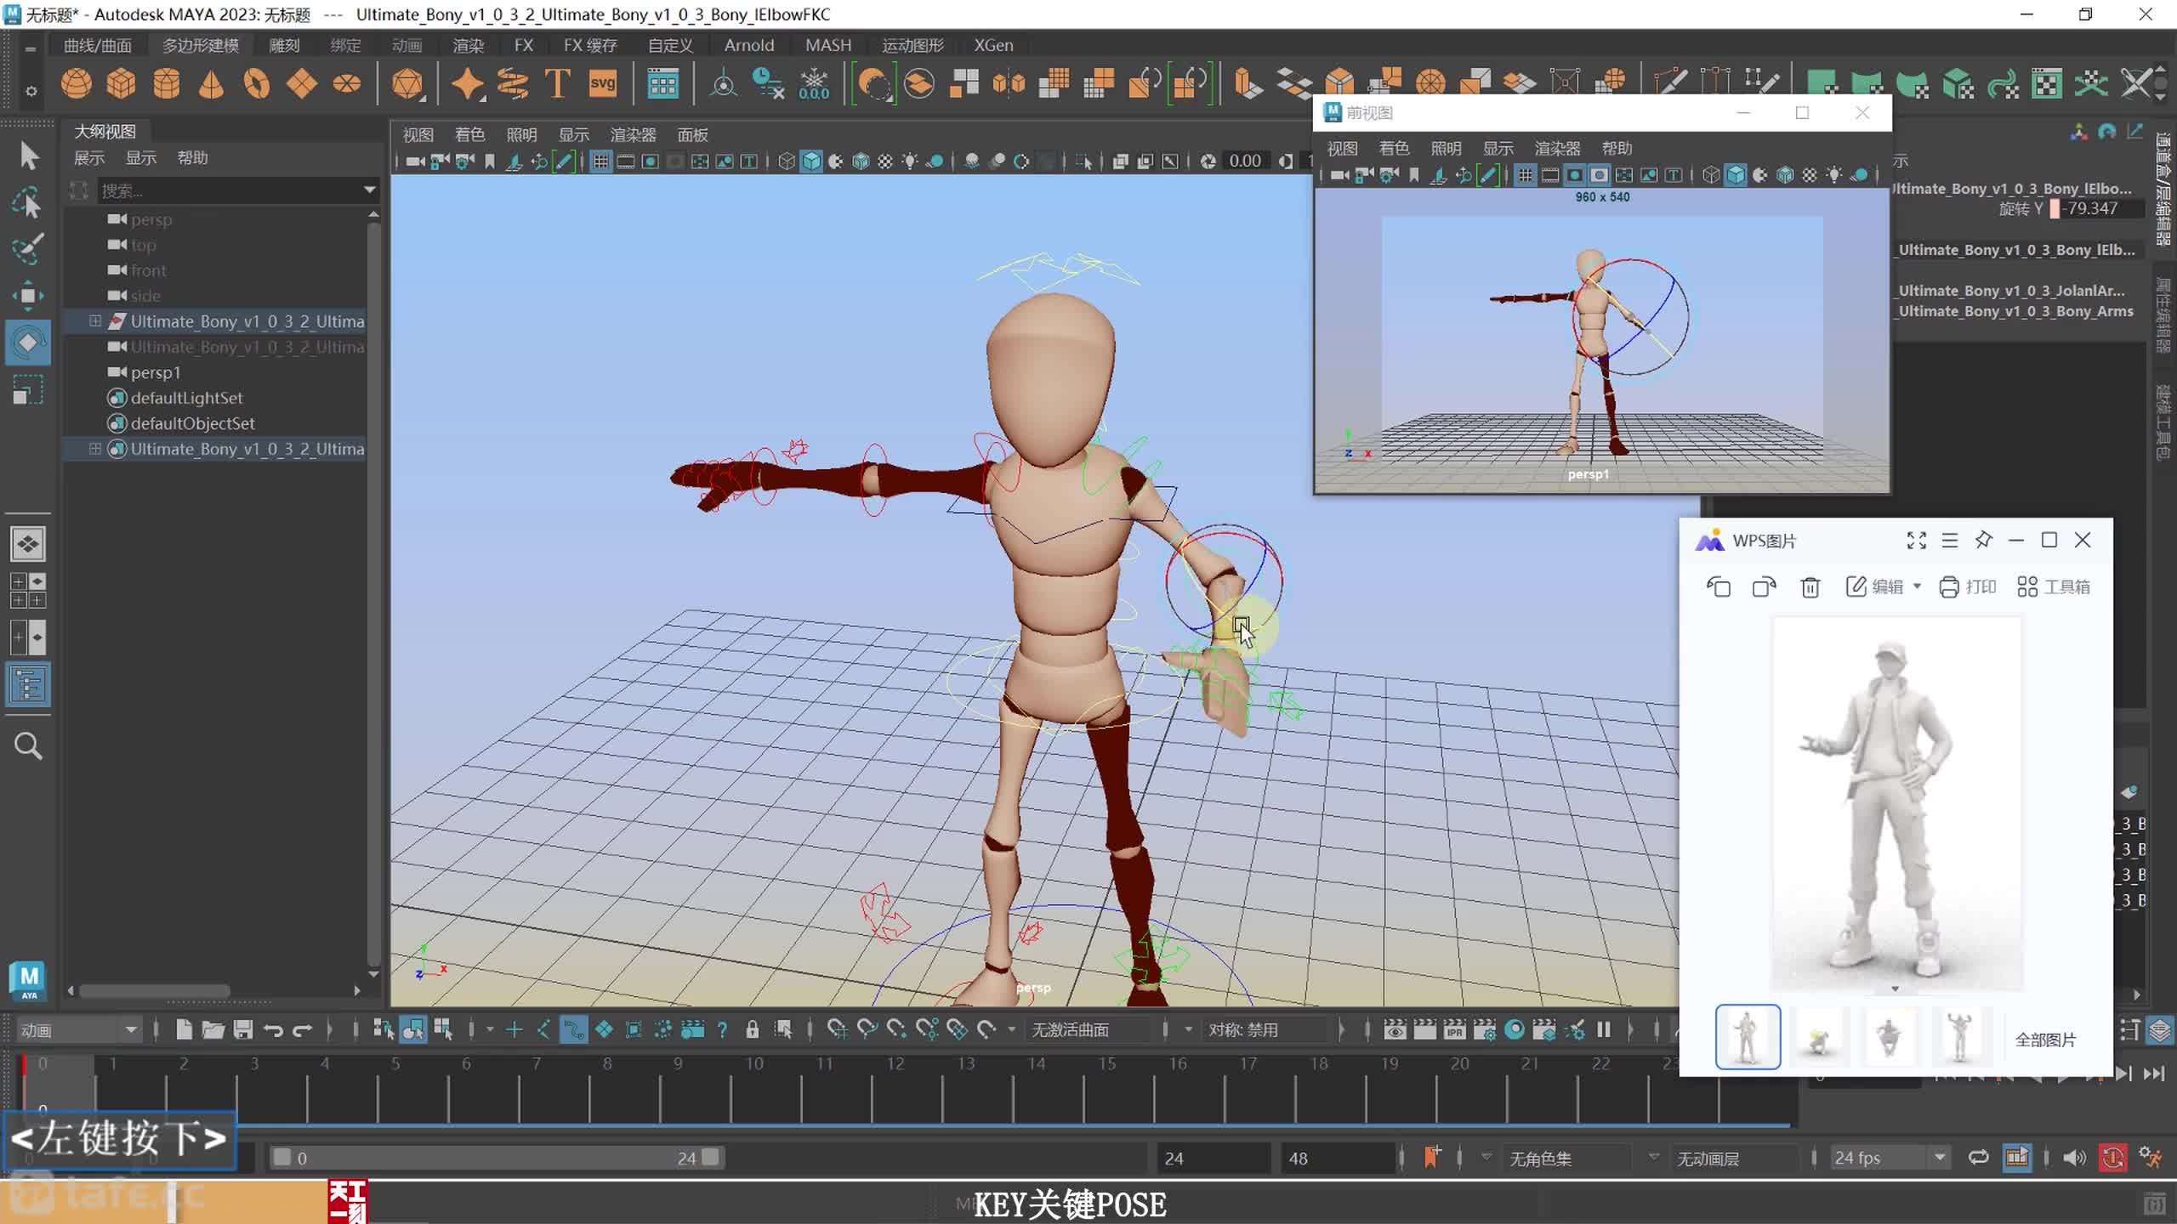
Task: Click the print button in WPS viewer
Action: [x=1967, y=586]
